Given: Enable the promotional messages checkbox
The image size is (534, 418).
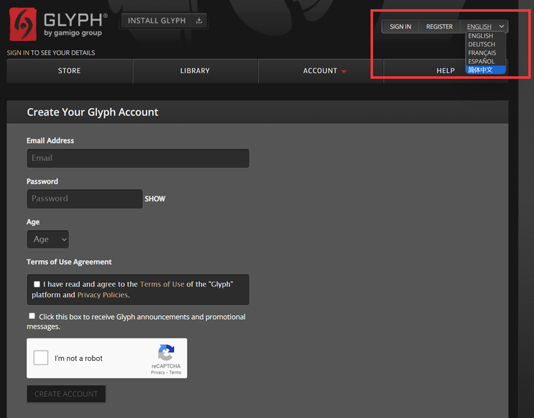Looking at the screenshot, I should tap(32, 316).
